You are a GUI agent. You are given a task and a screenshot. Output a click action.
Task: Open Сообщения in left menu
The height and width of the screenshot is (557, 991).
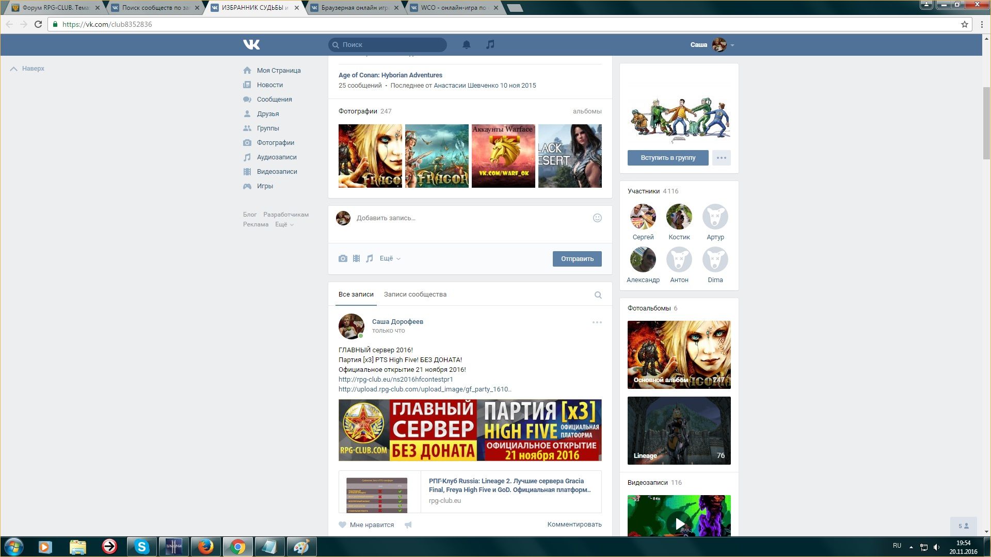274,100
